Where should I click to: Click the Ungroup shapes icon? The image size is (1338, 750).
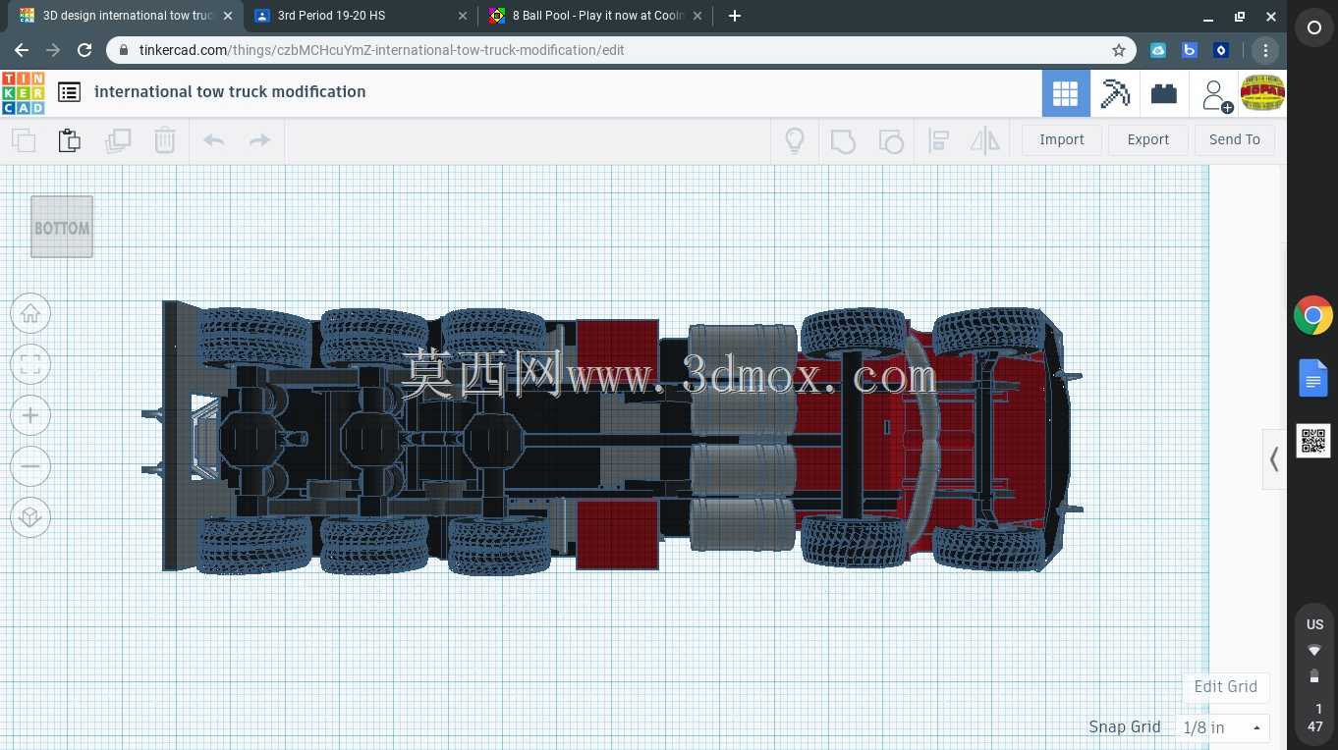(891, 141)
